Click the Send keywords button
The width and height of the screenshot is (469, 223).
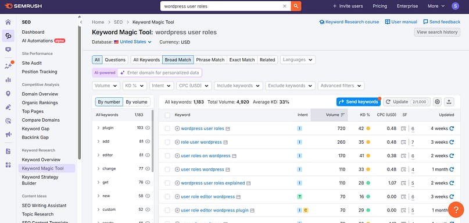[x=359, y=102]
